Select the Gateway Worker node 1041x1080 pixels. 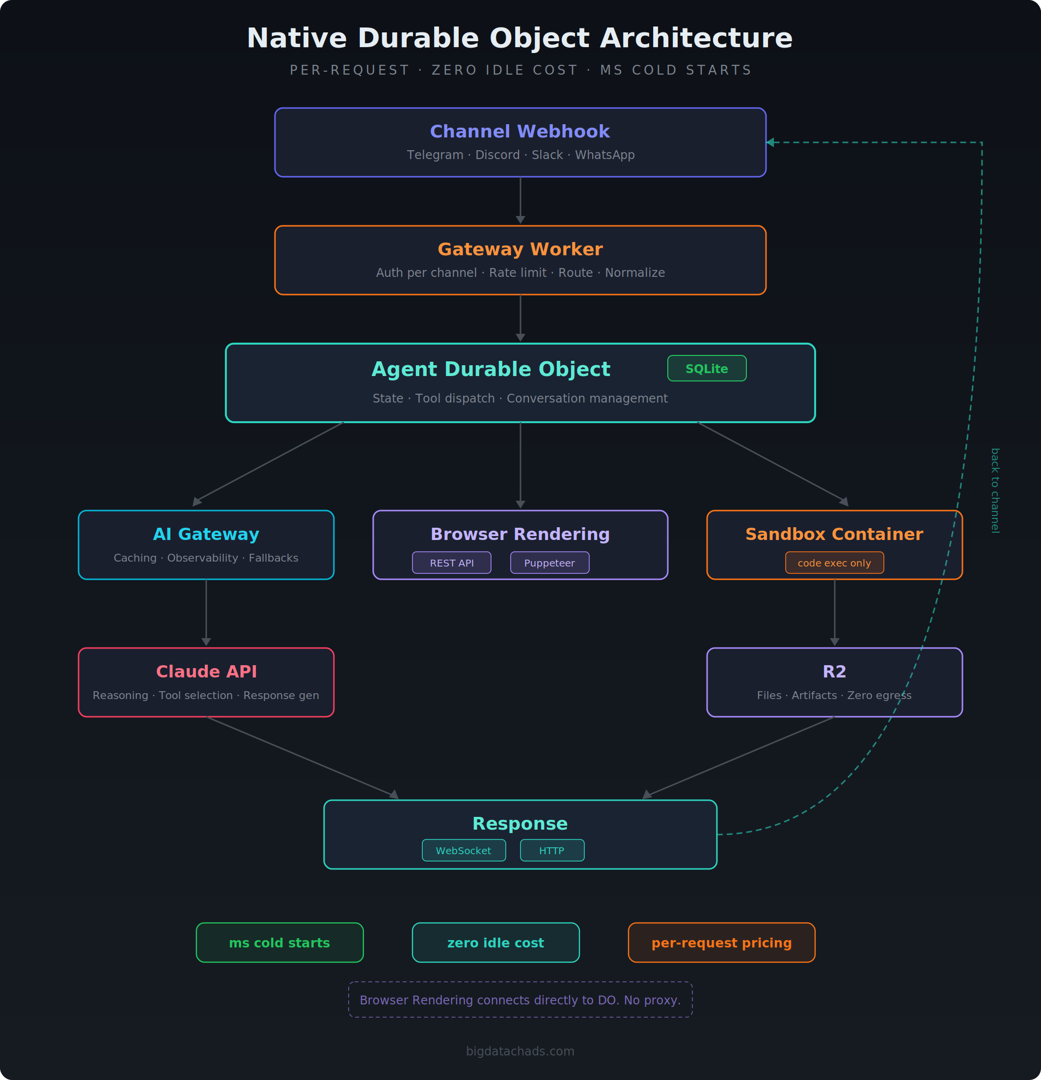pyautogui.click(x=520, y=259)
